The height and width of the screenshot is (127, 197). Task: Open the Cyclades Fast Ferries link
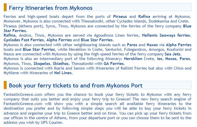tap(24, 40)
